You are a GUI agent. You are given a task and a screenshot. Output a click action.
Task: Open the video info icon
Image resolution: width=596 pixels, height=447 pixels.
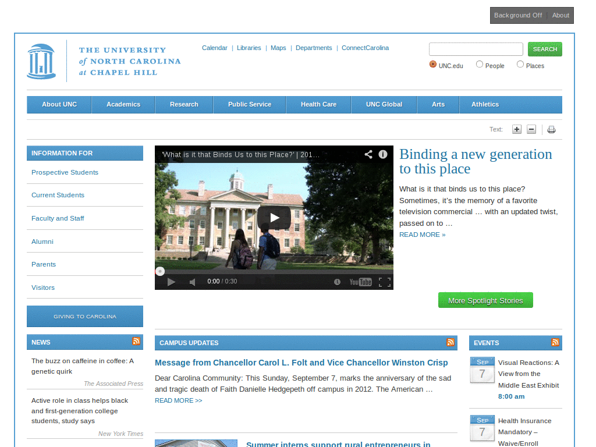click(x=383, y=154)
